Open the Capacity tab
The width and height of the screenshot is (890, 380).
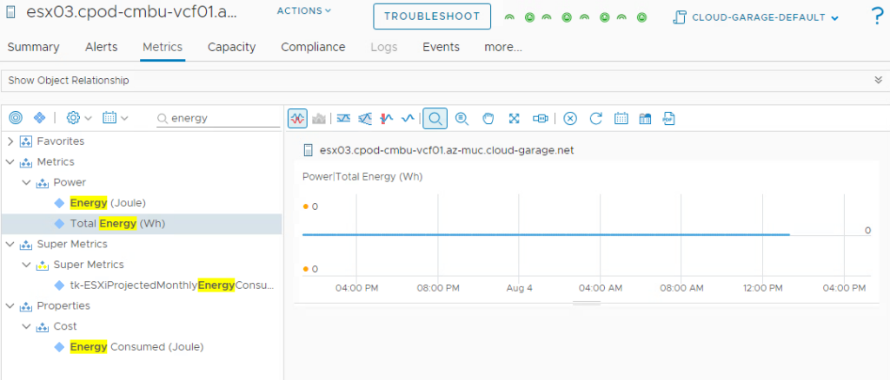(231, 47)
